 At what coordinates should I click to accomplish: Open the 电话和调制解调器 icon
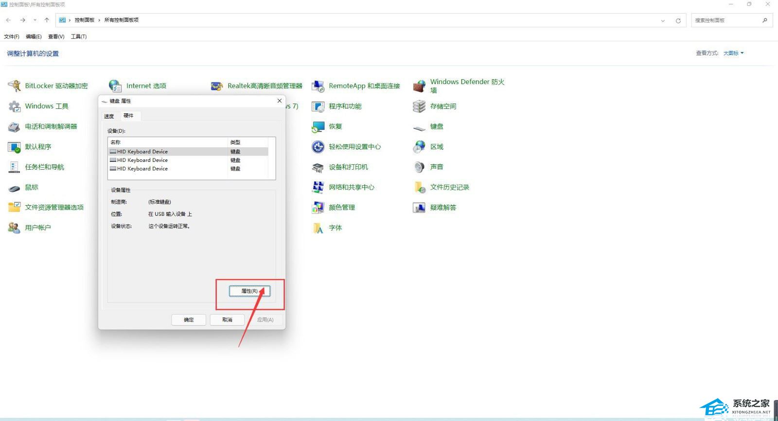15,127
